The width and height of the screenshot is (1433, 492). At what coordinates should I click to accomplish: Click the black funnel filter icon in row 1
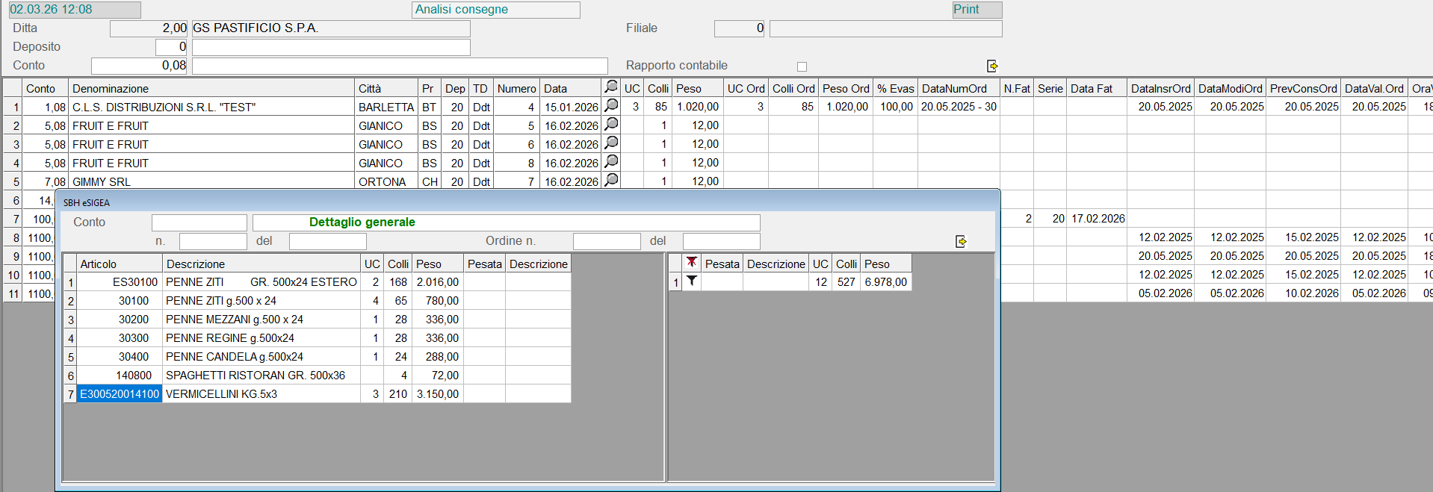[x=692, y=281]
